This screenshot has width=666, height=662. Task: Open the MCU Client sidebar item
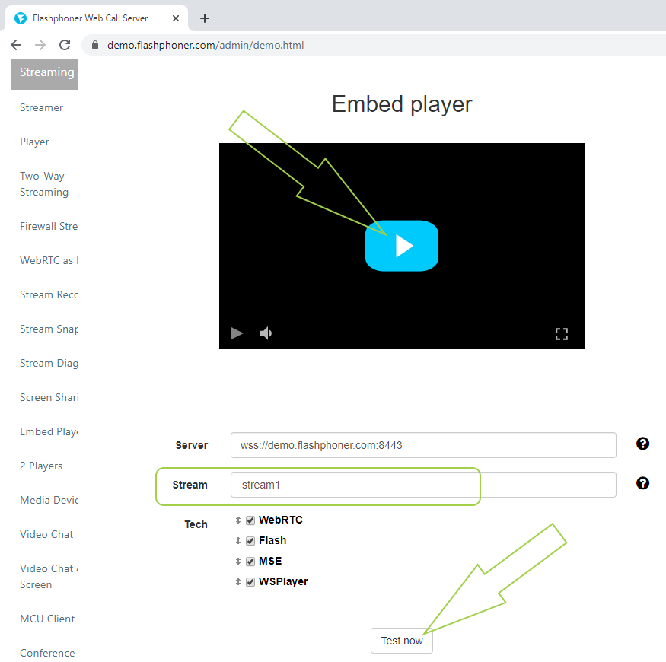coord(47,619)
